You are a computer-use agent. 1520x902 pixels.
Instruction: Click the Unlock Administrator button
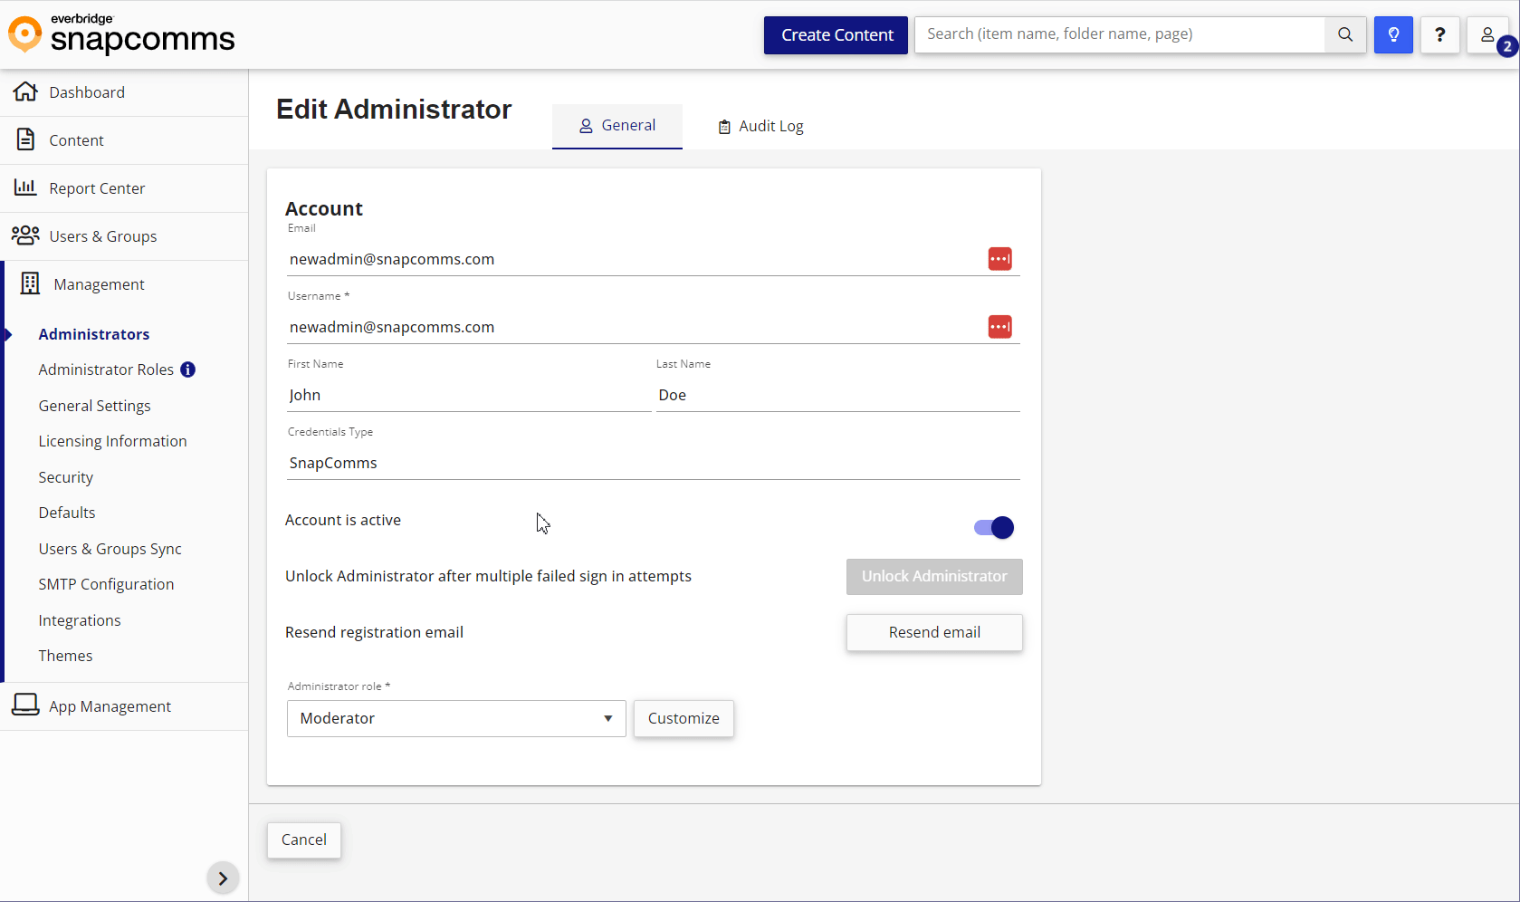(934, 577)
